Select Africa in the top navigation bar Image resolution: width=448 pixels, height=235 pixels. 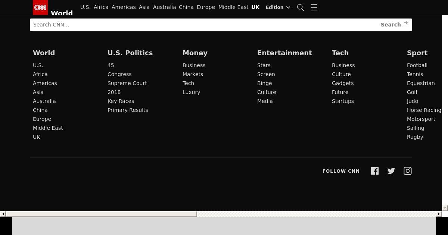pyautogui.click(x=101, y=7)
